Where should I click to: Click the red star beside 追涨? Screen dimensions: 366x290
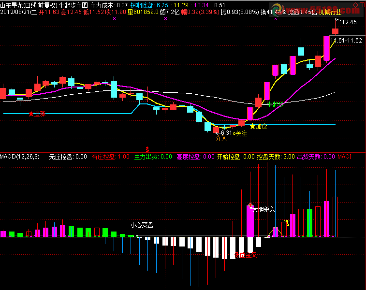point(31,114)
